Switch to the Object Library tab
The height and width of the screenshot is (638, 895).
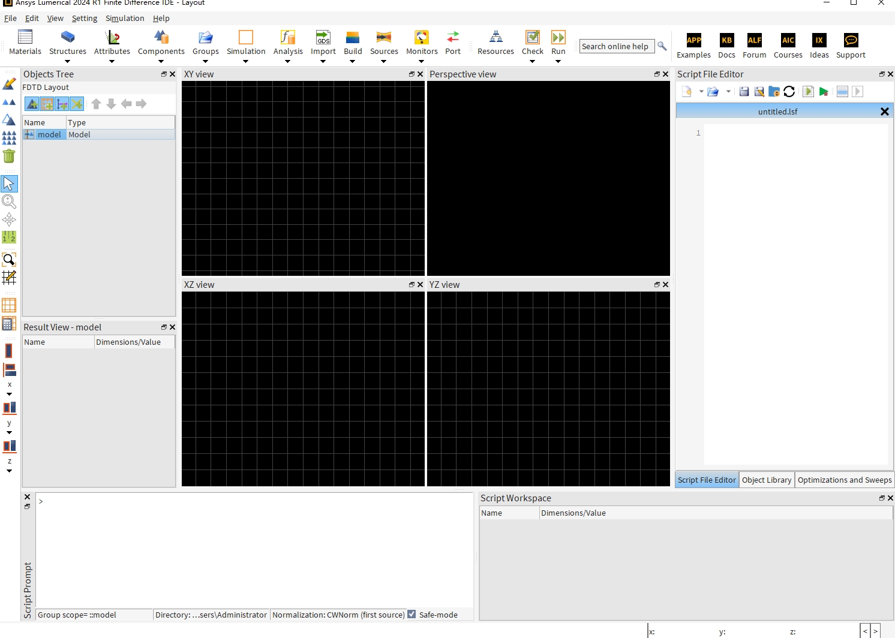(x=767, y=480)
